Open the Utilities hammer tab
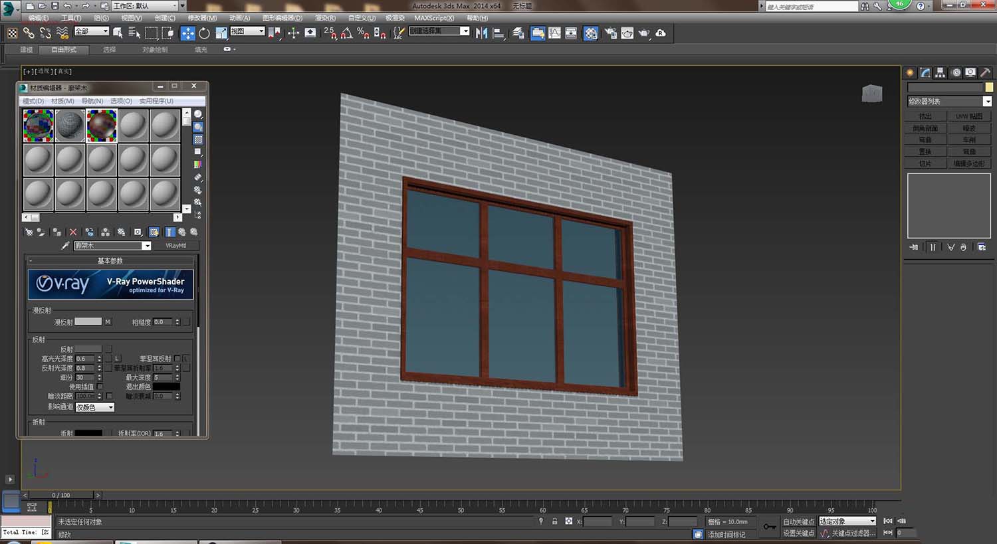This screenshot has height=544, width=997. 985,73
